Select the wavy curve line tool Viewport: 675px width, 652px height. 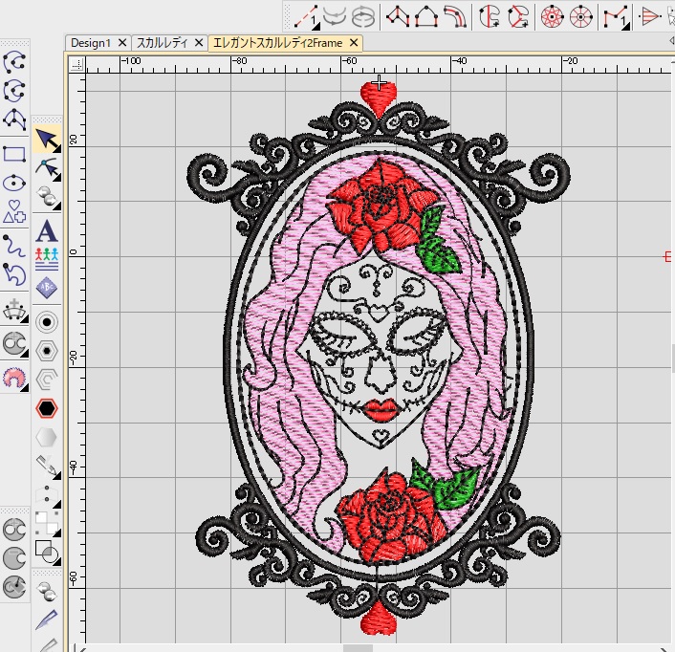click(x=14, y=246)
